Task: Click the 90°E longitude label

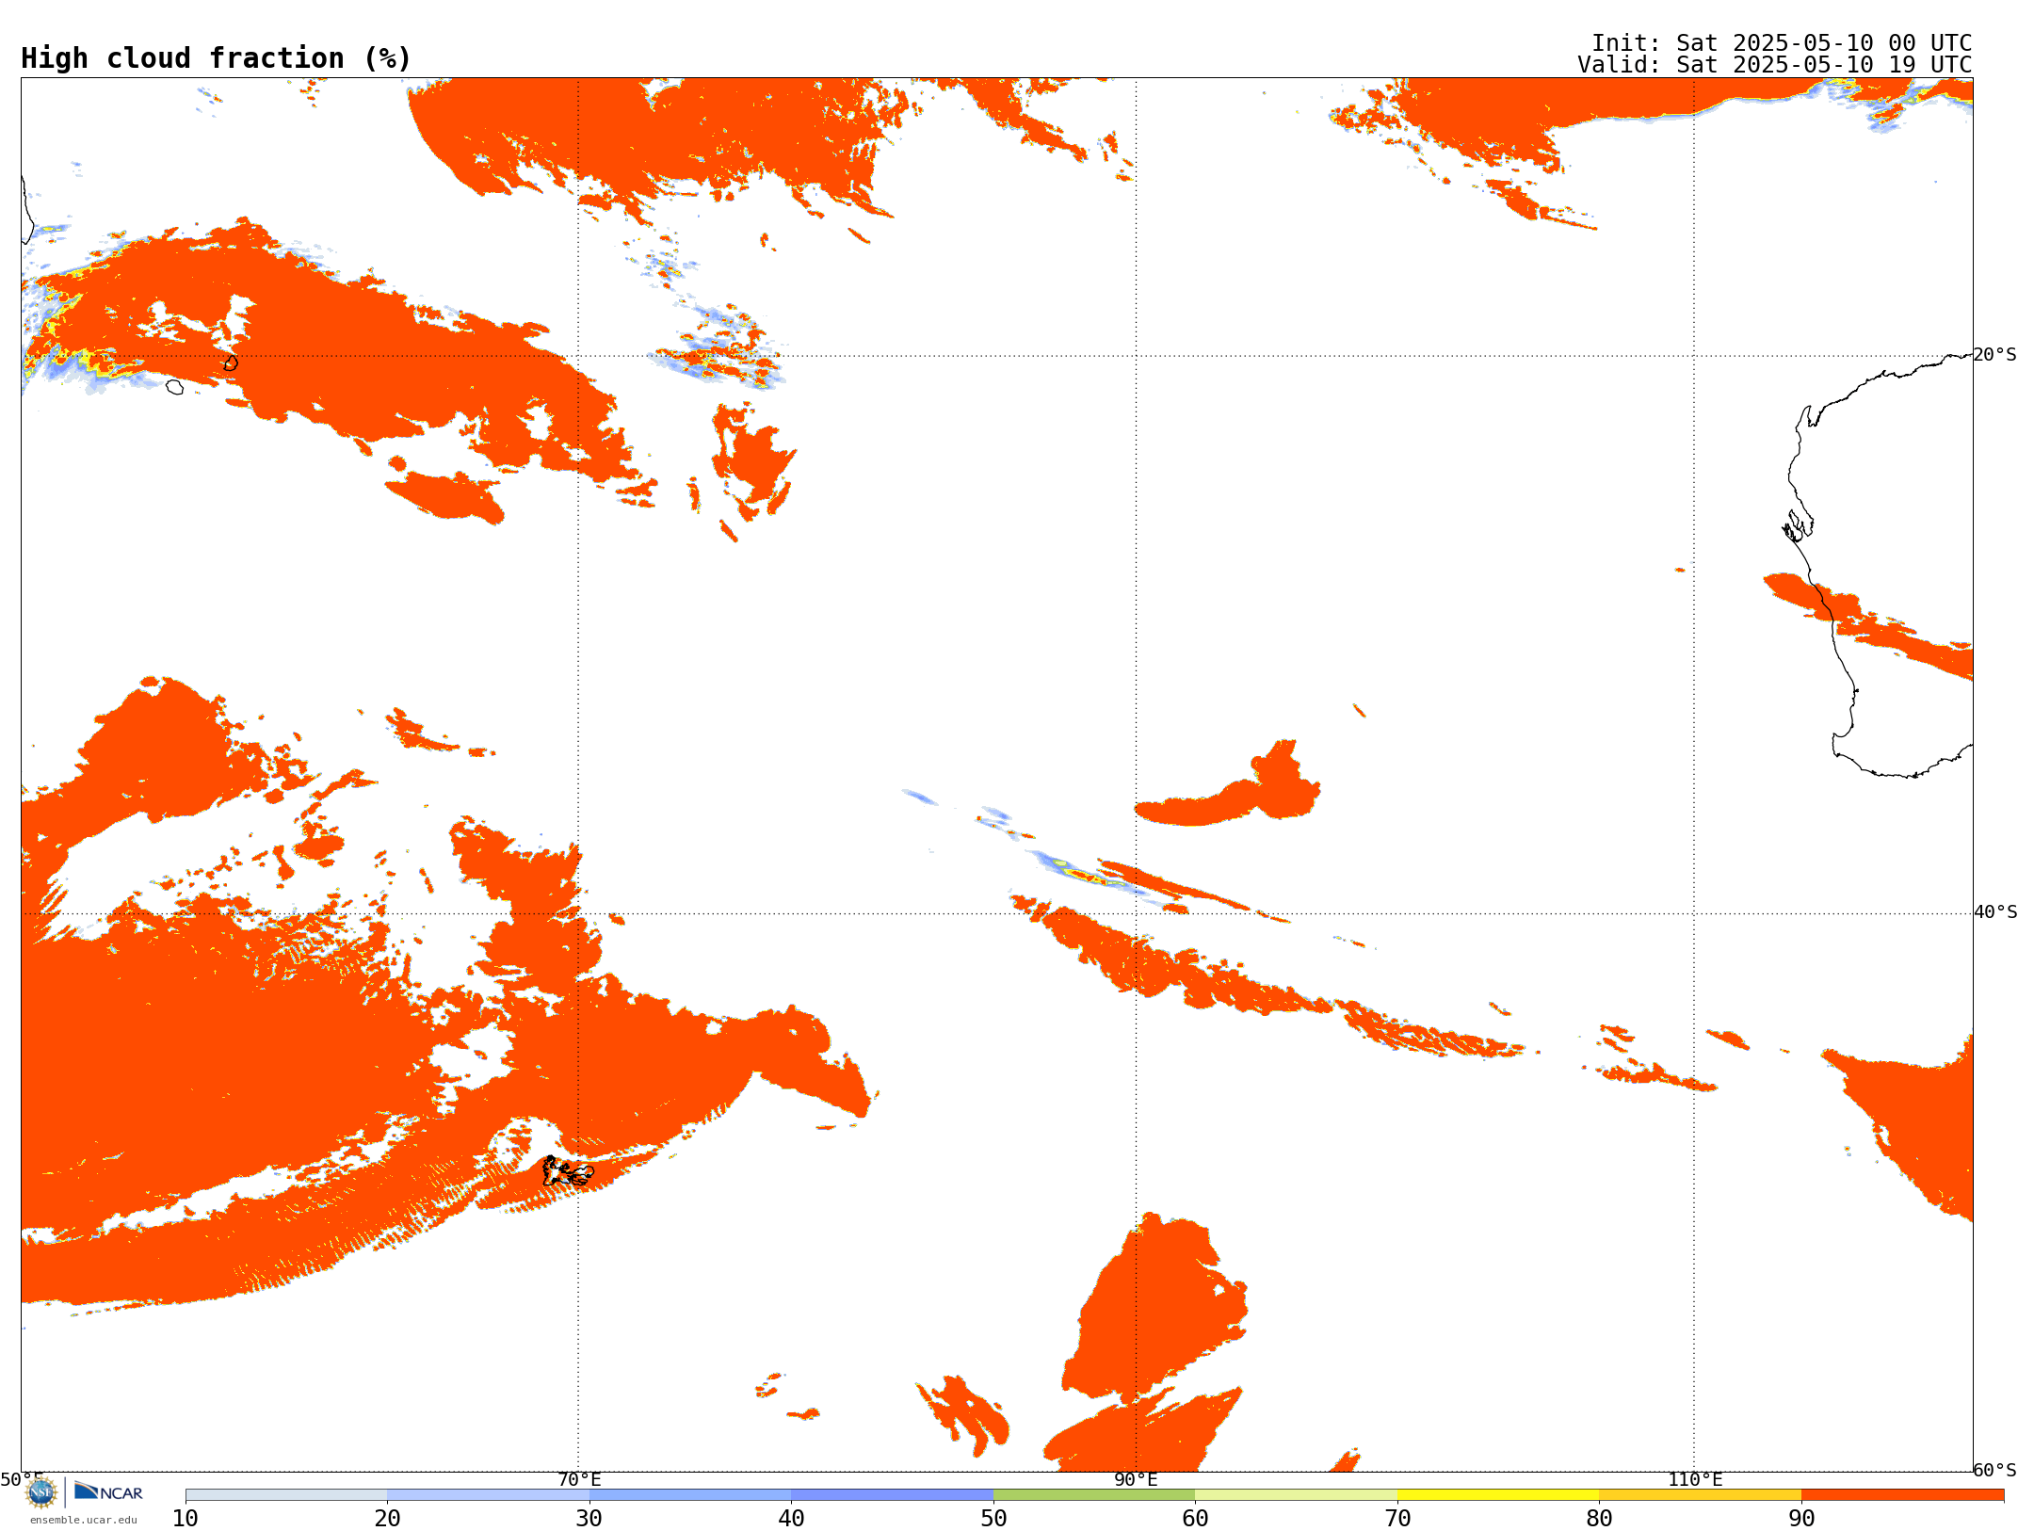Action: tap(1137, 1480)
